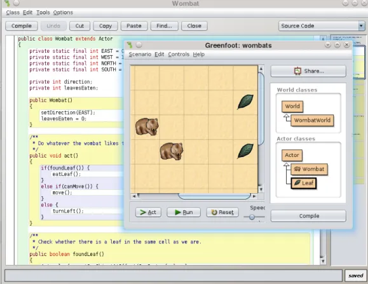Select the Leaf actor class box
Screen dimensions: 368x284
tap(304, 183)
